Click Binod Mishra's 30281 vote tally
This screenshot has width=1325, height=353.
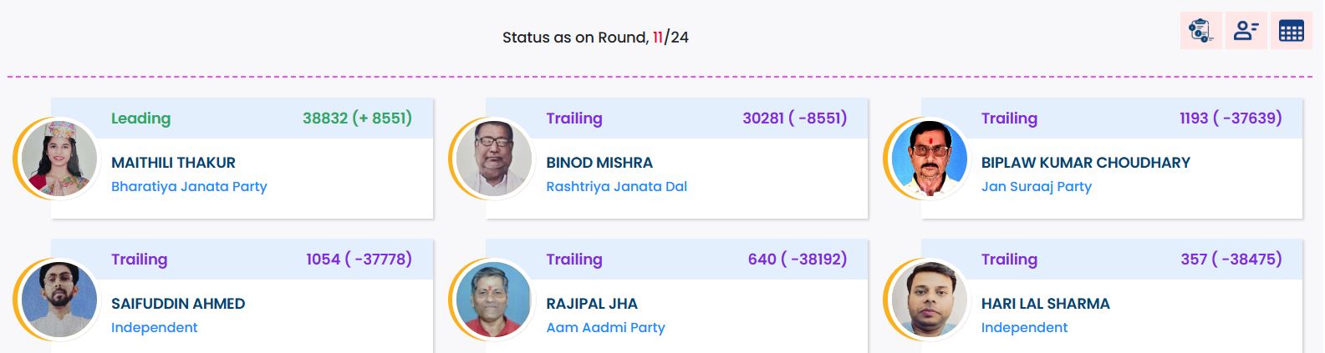click(794, 119)
